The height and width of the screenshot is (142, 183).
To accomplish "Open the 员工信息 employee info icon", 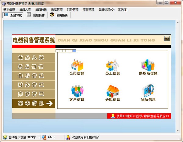I will pyautogui.click(x=113, y=65).
